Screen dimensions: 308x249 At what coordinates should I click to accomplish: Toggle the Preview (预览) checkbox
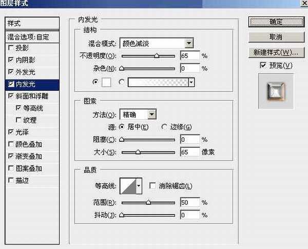tap(263, 65)
